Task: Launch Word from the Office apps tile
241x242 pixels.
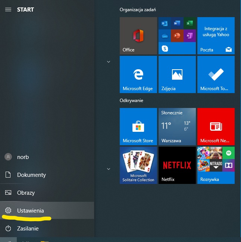Action: 177,23
